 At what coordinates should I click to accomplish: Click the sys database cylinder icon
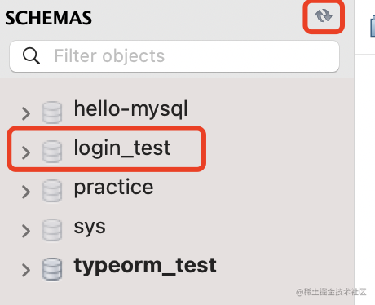tap(52, 230)
